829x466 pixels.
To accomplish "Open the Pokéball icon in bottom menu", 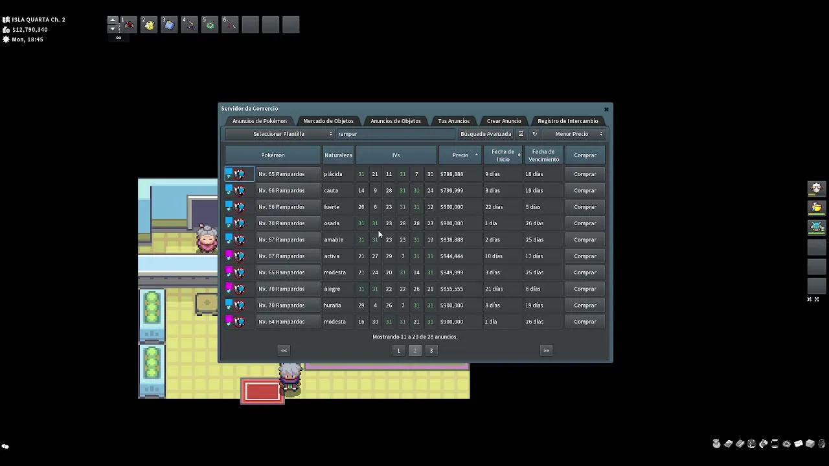I will (x=752, y=444).
